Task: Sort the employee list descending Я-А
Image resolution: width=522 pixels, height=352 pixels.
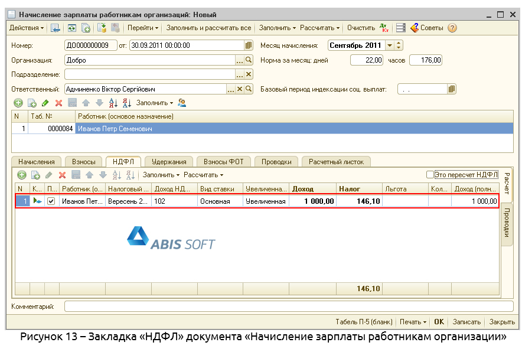Action: pyautogui.click(x=127, y=103)
